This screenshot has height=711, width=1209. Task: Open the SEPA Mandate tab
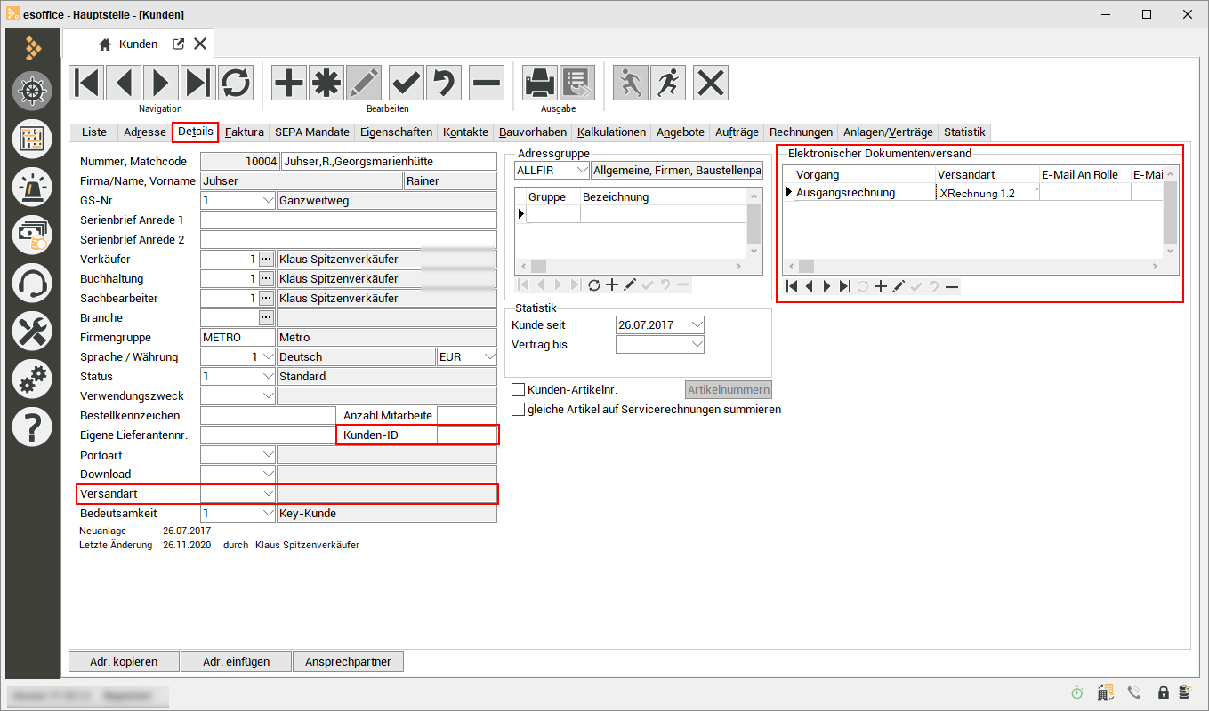[312, 132]
